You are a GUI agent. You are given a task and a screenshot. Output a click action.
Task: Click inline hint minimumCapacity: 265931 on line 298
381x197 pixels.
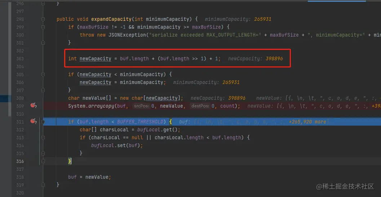click(238, 19)
